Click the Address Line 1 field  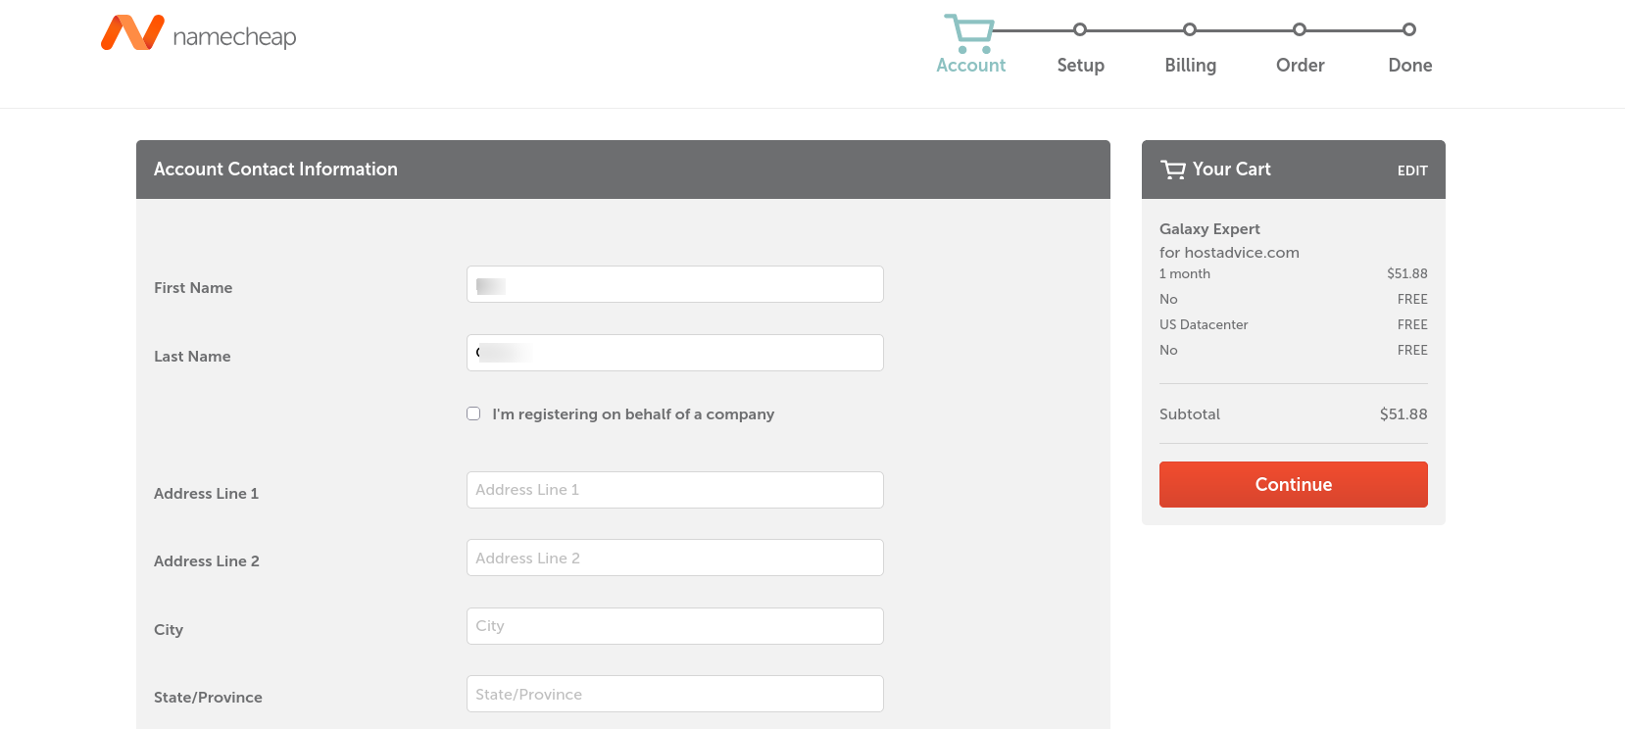(x=675, y=490)
